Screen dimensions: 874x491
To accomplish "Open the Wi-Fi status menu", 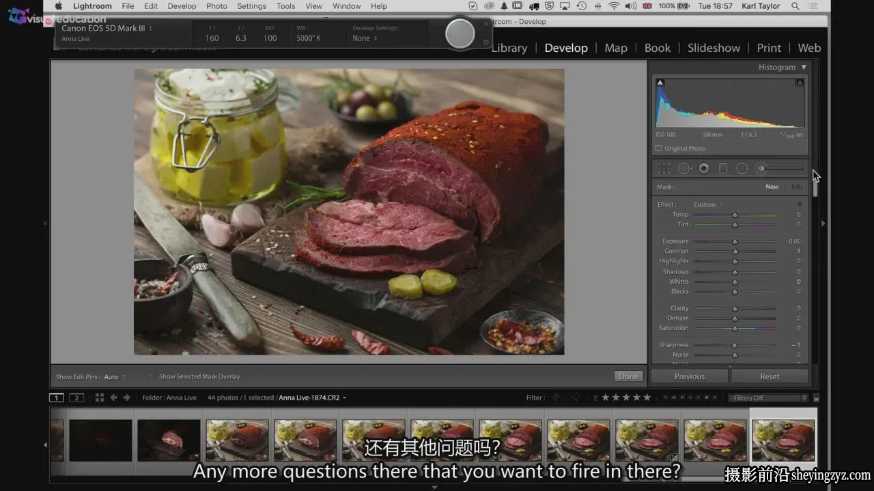I will (613, 6).
